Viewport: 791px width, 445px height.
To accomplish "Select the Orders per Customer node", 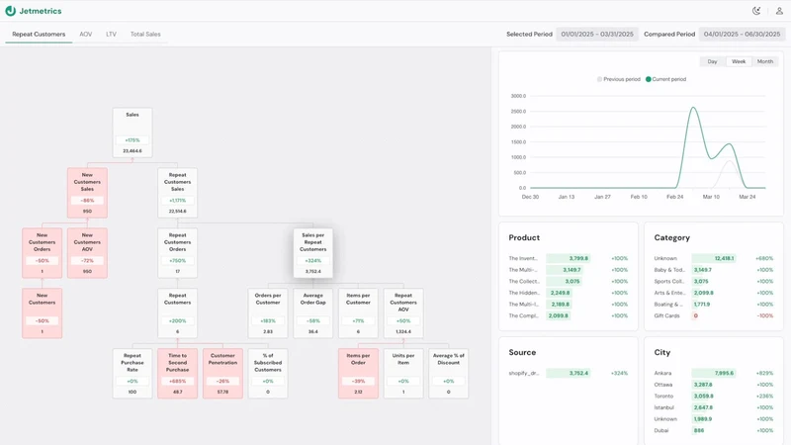I will click(x=268, y=312).
